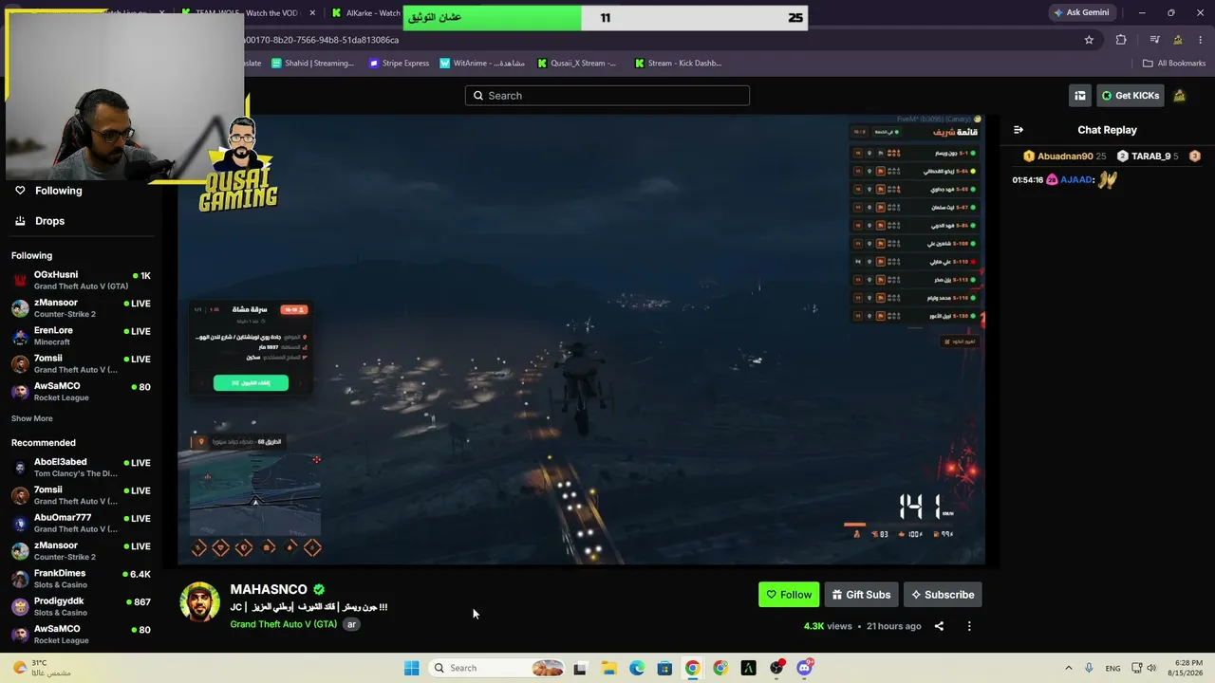Viewport: 1215px width, 683px height.
Task: Click the share icon below the video
Action: point(939,626)
